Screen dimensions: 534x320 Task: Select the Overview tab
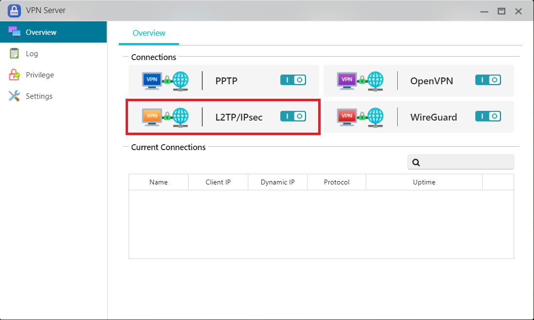(149, 33)
